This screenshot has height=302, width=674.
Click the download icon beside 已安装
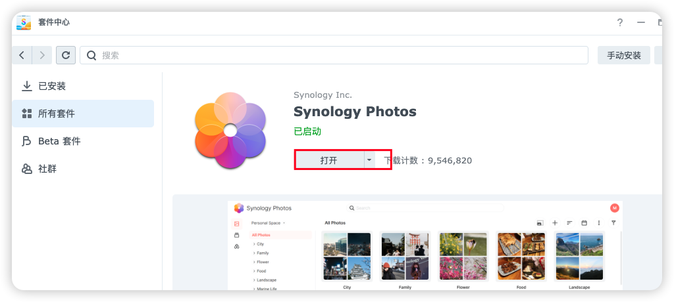tap(27, 86)
